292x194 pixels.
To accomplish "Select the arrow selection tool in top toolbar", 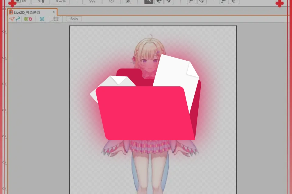I will [x=149, y=2].
